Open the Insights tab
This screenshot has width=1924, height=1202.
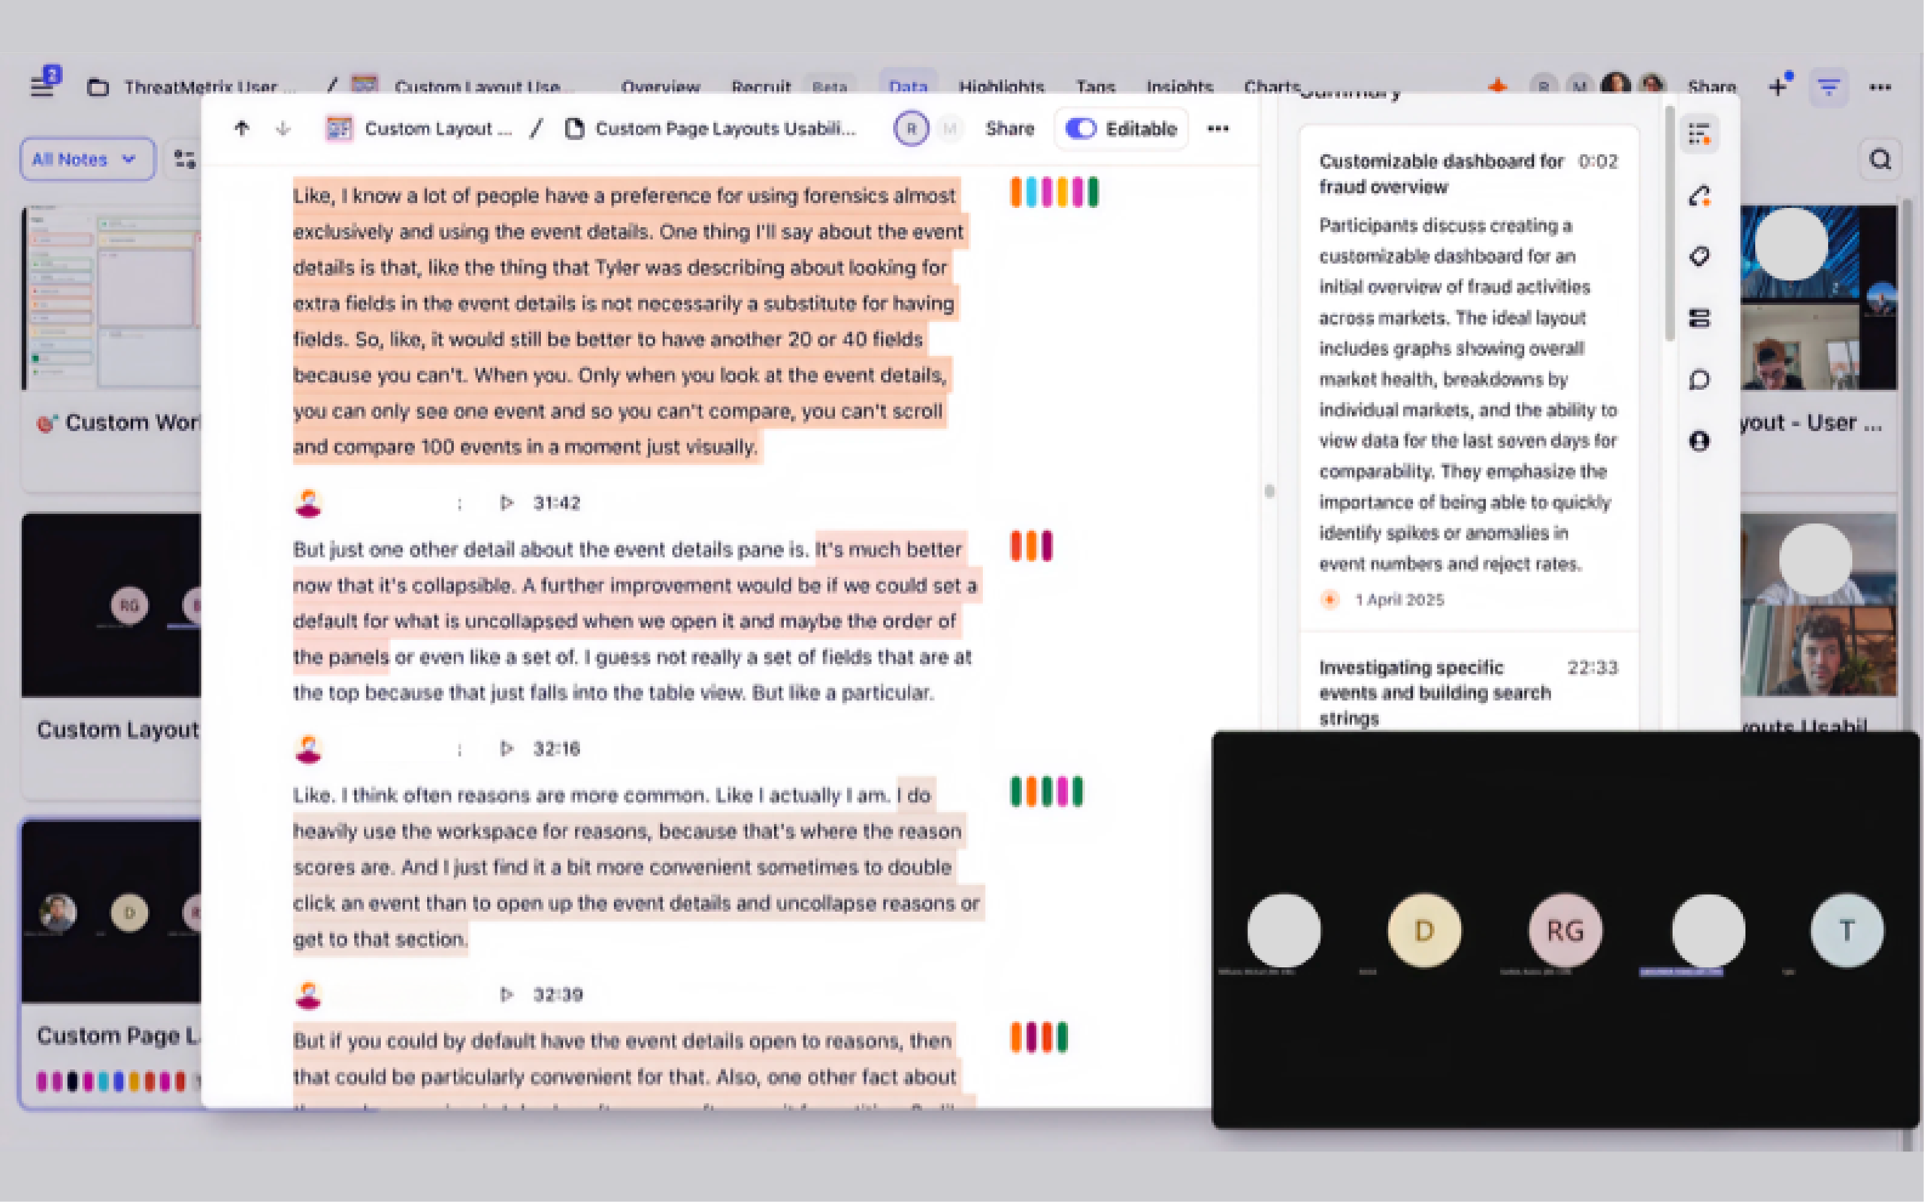[1180, 87]
